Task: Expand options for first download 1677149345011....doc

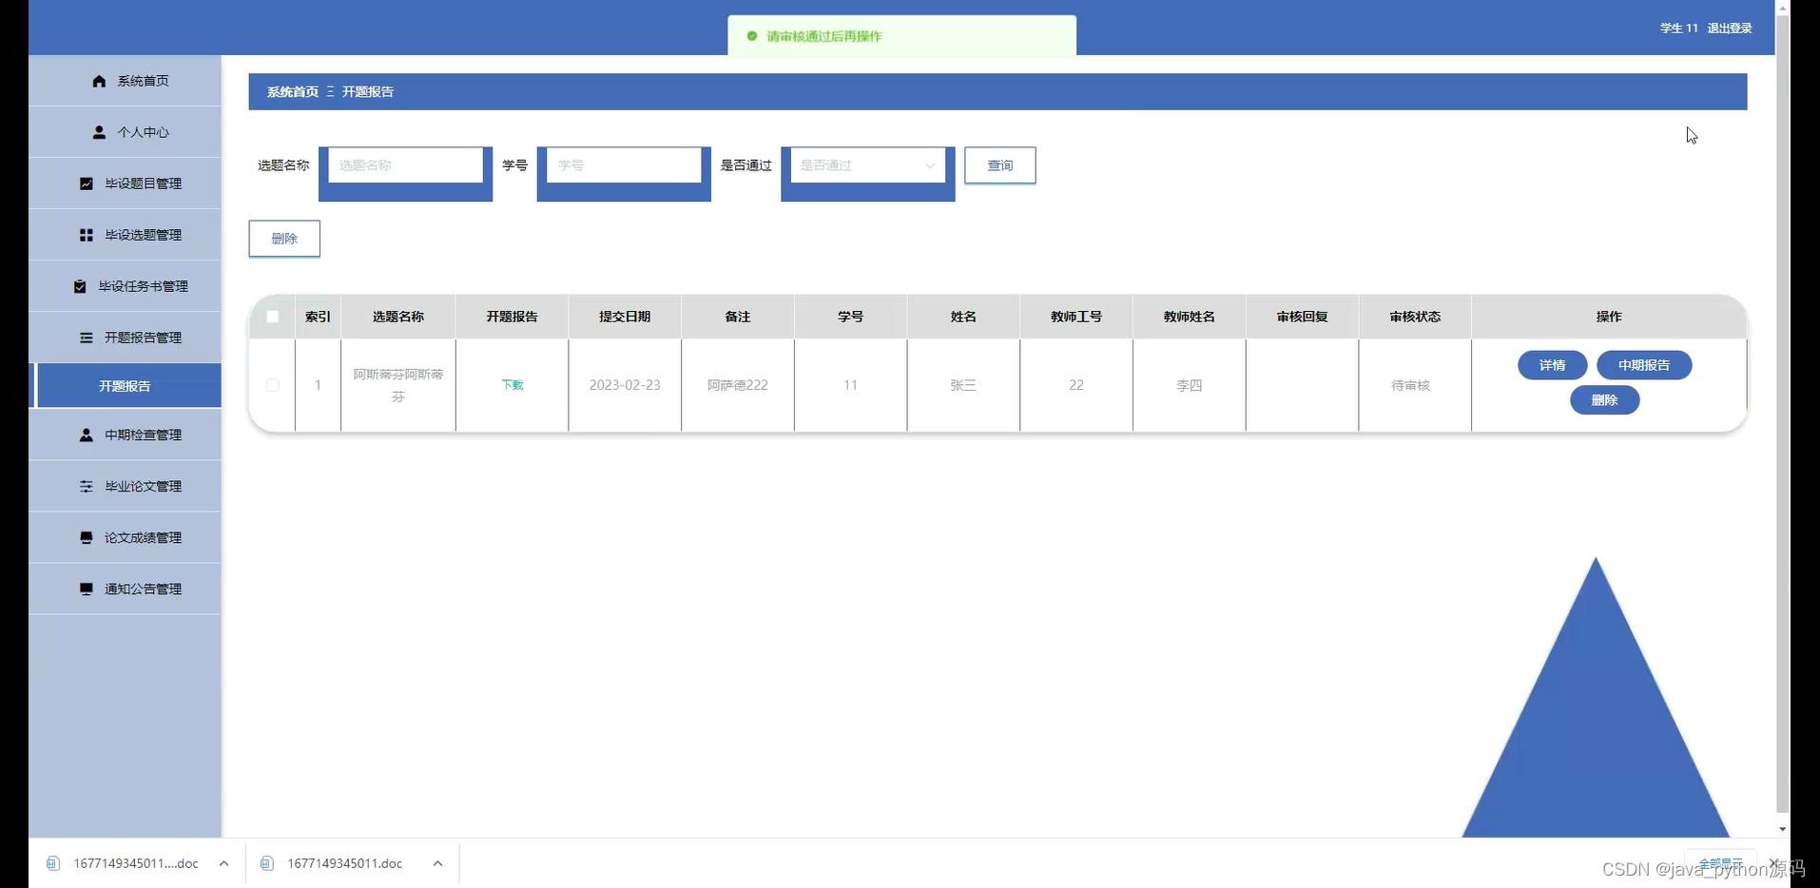Action: click(223, 863)
